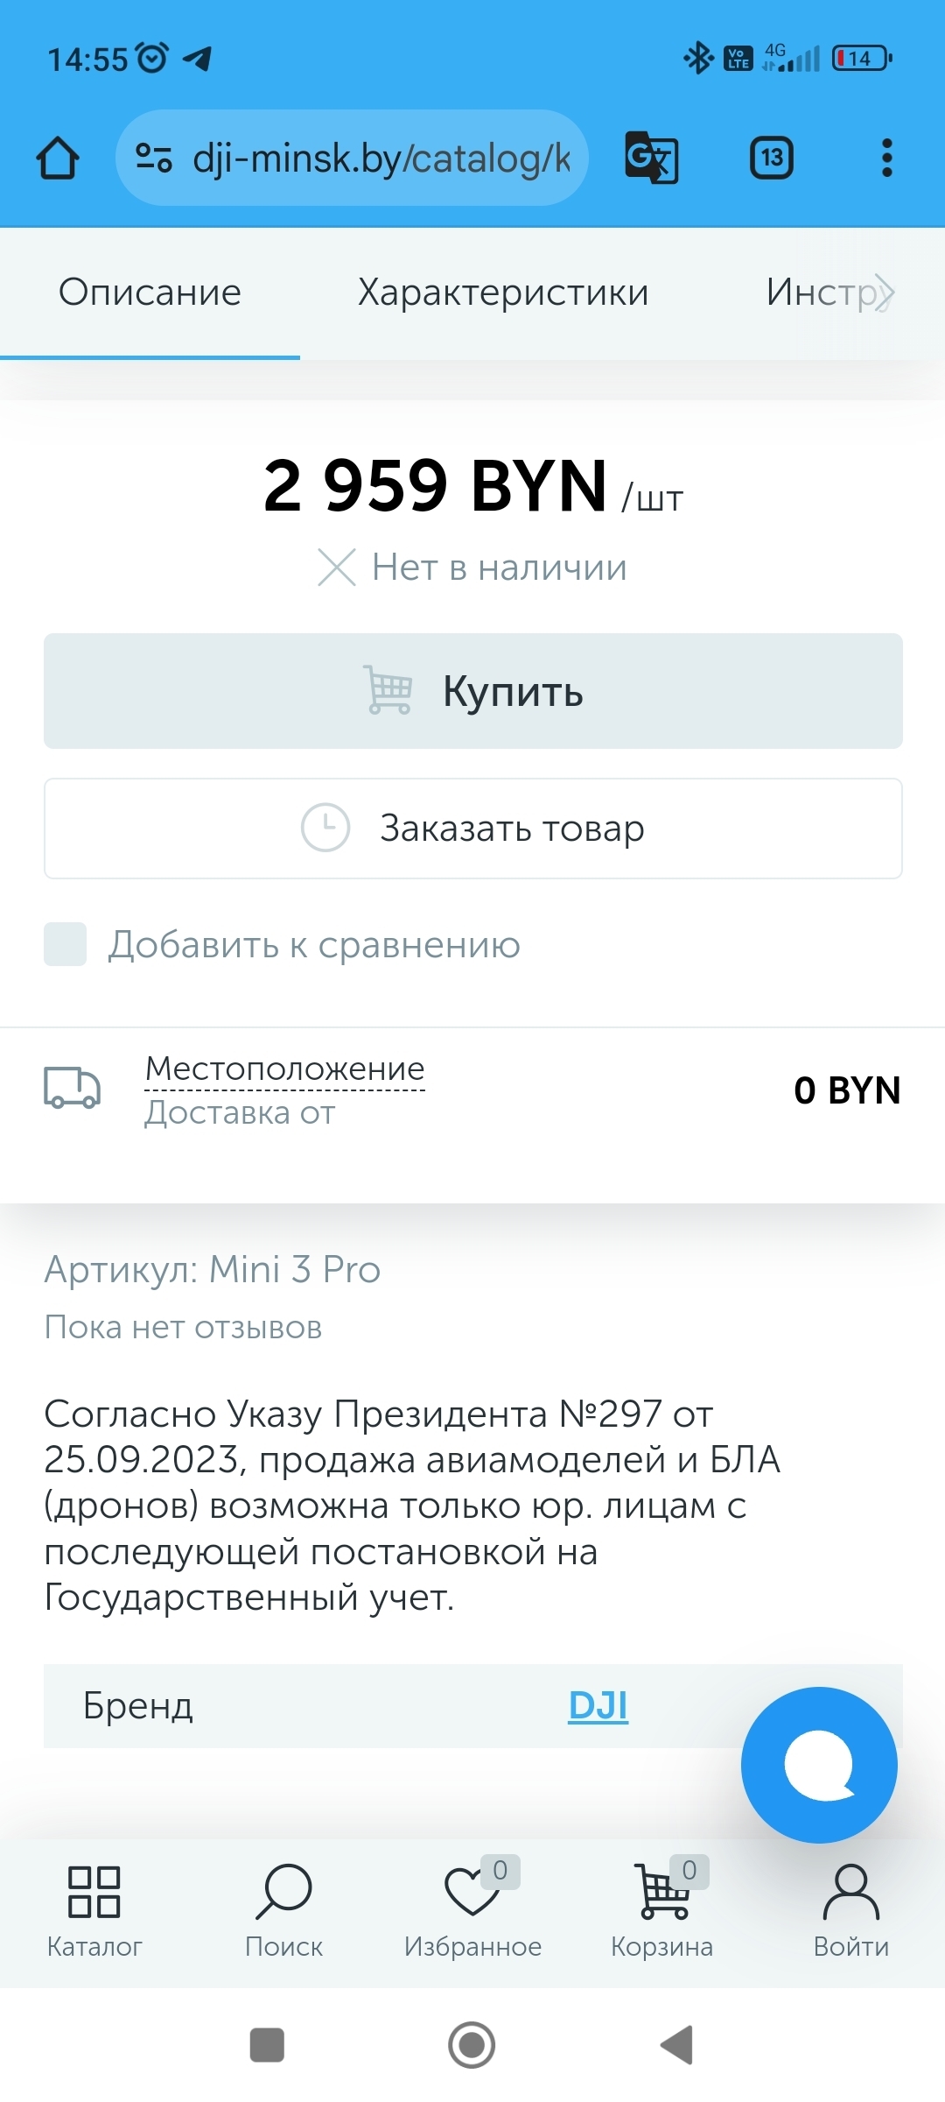Open the blue chat bubble widget

819,1764
